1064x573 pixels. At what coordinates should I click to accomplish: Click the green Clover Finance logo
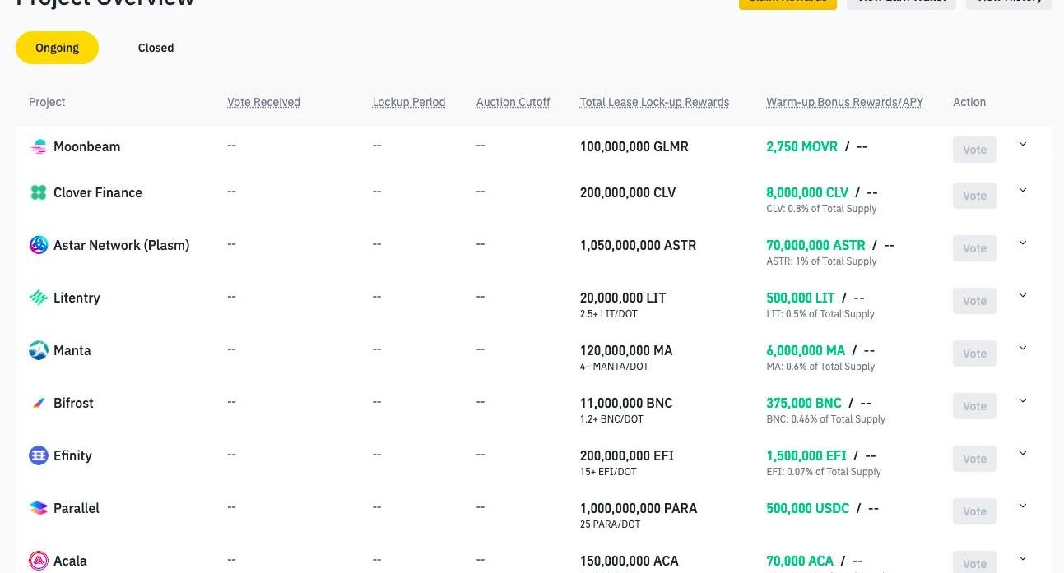[39, 192]
